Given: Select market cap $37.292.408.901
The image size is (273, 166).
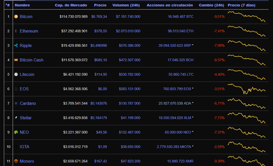Looking at the screenshot, I should tap(74, 31).
